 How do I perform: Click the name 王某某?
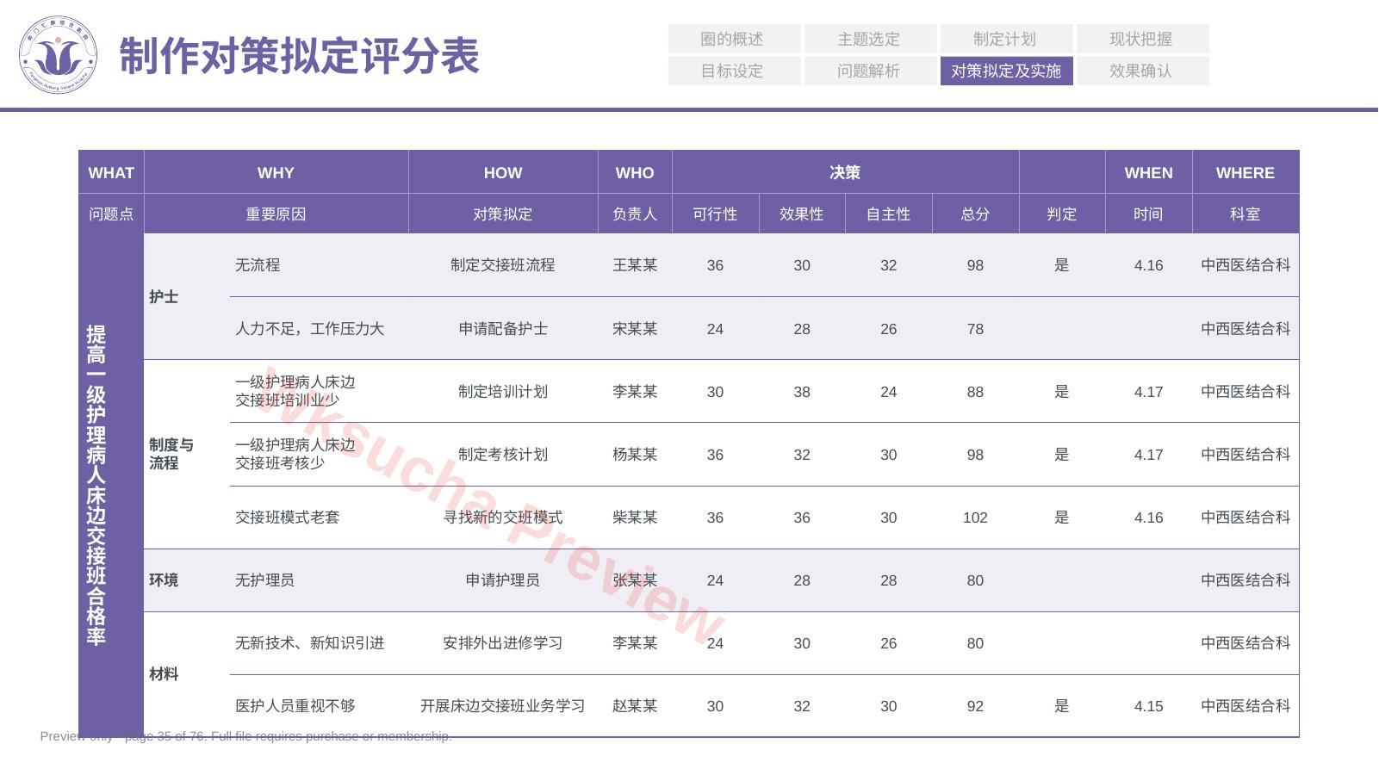click(635, 265)
